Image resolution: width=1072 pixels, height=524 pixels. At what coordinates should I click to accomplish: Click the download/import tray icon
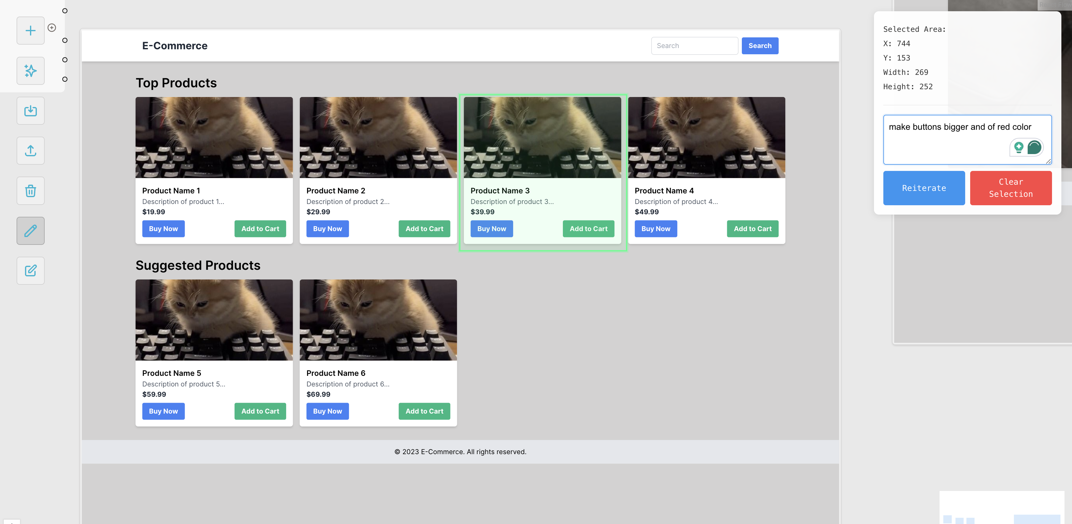[30, 110]
